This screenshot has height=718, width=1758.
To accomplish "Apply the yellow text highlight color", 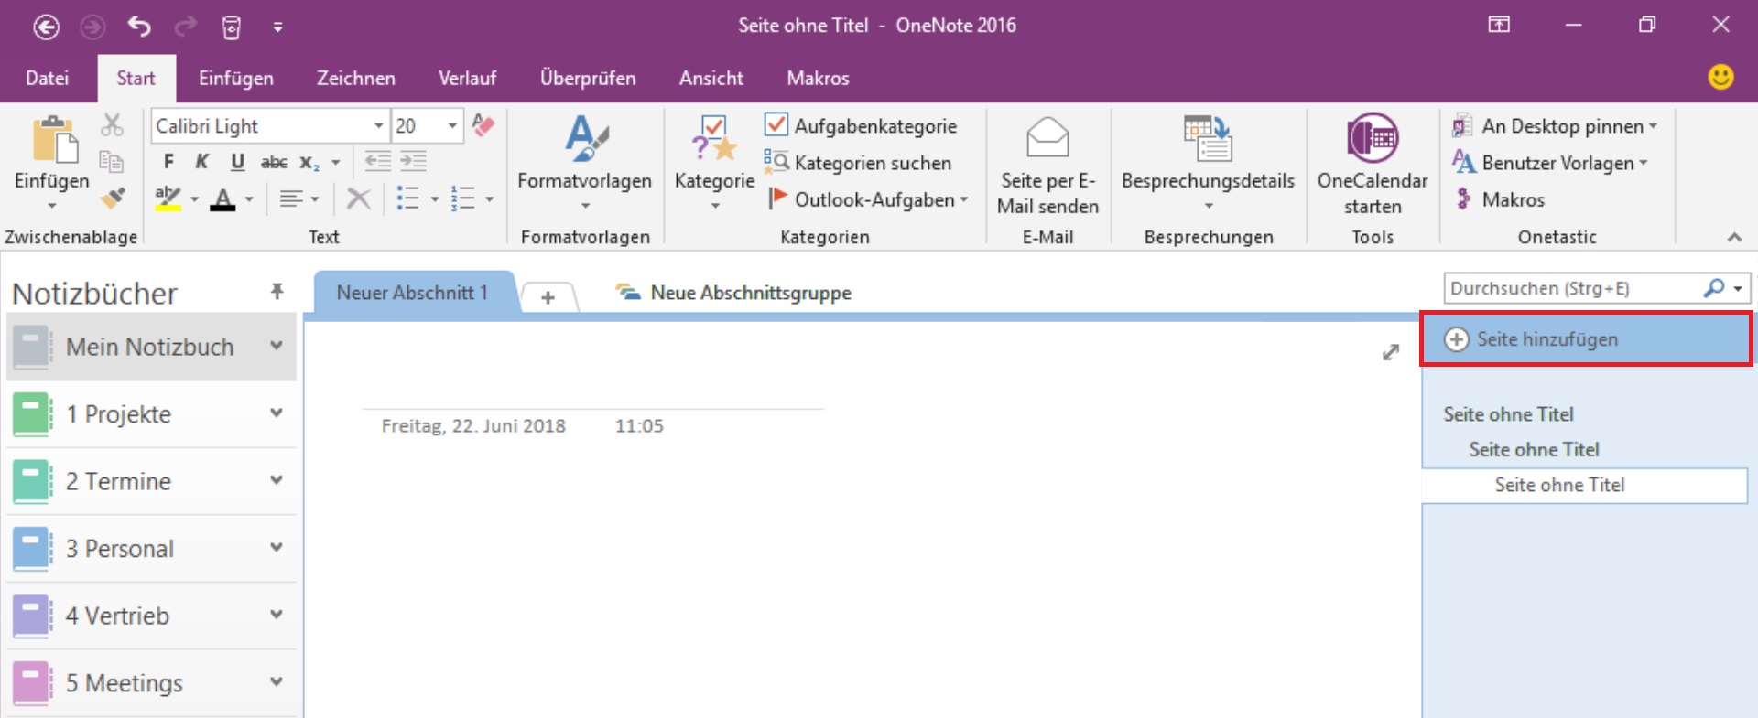I will pos(168,198).
